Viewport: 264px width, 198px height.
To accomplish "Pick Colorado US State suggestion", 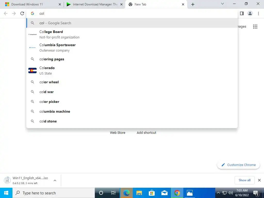I will [x=132, y=70].
